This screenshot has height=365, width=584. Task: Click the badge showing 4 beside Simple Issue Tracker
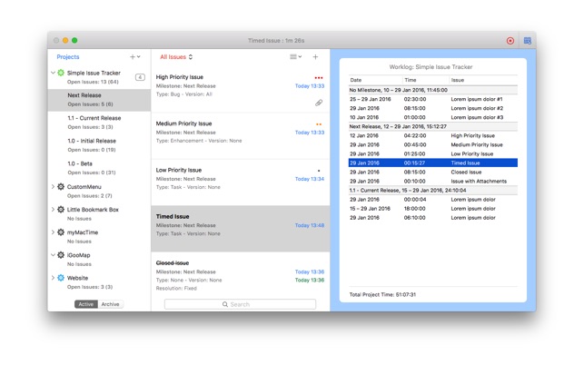(140, 77)
